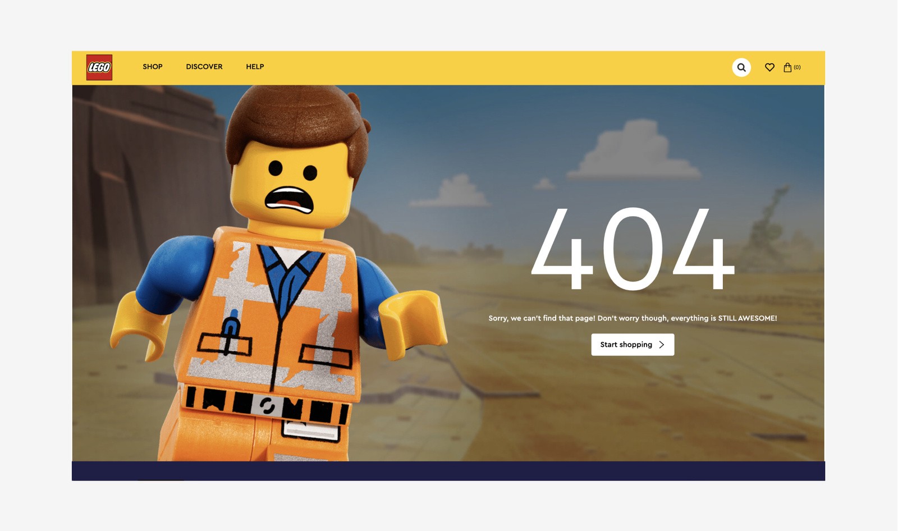Screen dimensions: 898x531
Task: Click the yellow navigation header bar
Action: [x=449, y=67]
